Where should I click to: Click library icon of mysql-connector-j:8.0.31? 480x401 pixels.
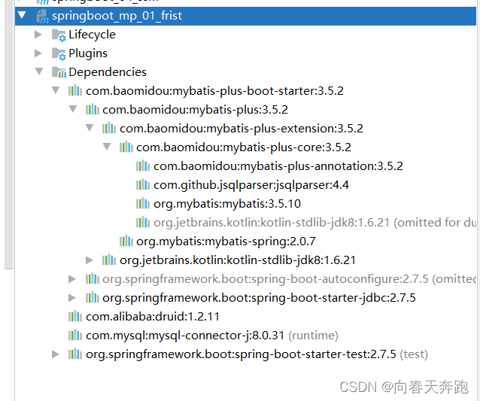(x=75, y=336)
